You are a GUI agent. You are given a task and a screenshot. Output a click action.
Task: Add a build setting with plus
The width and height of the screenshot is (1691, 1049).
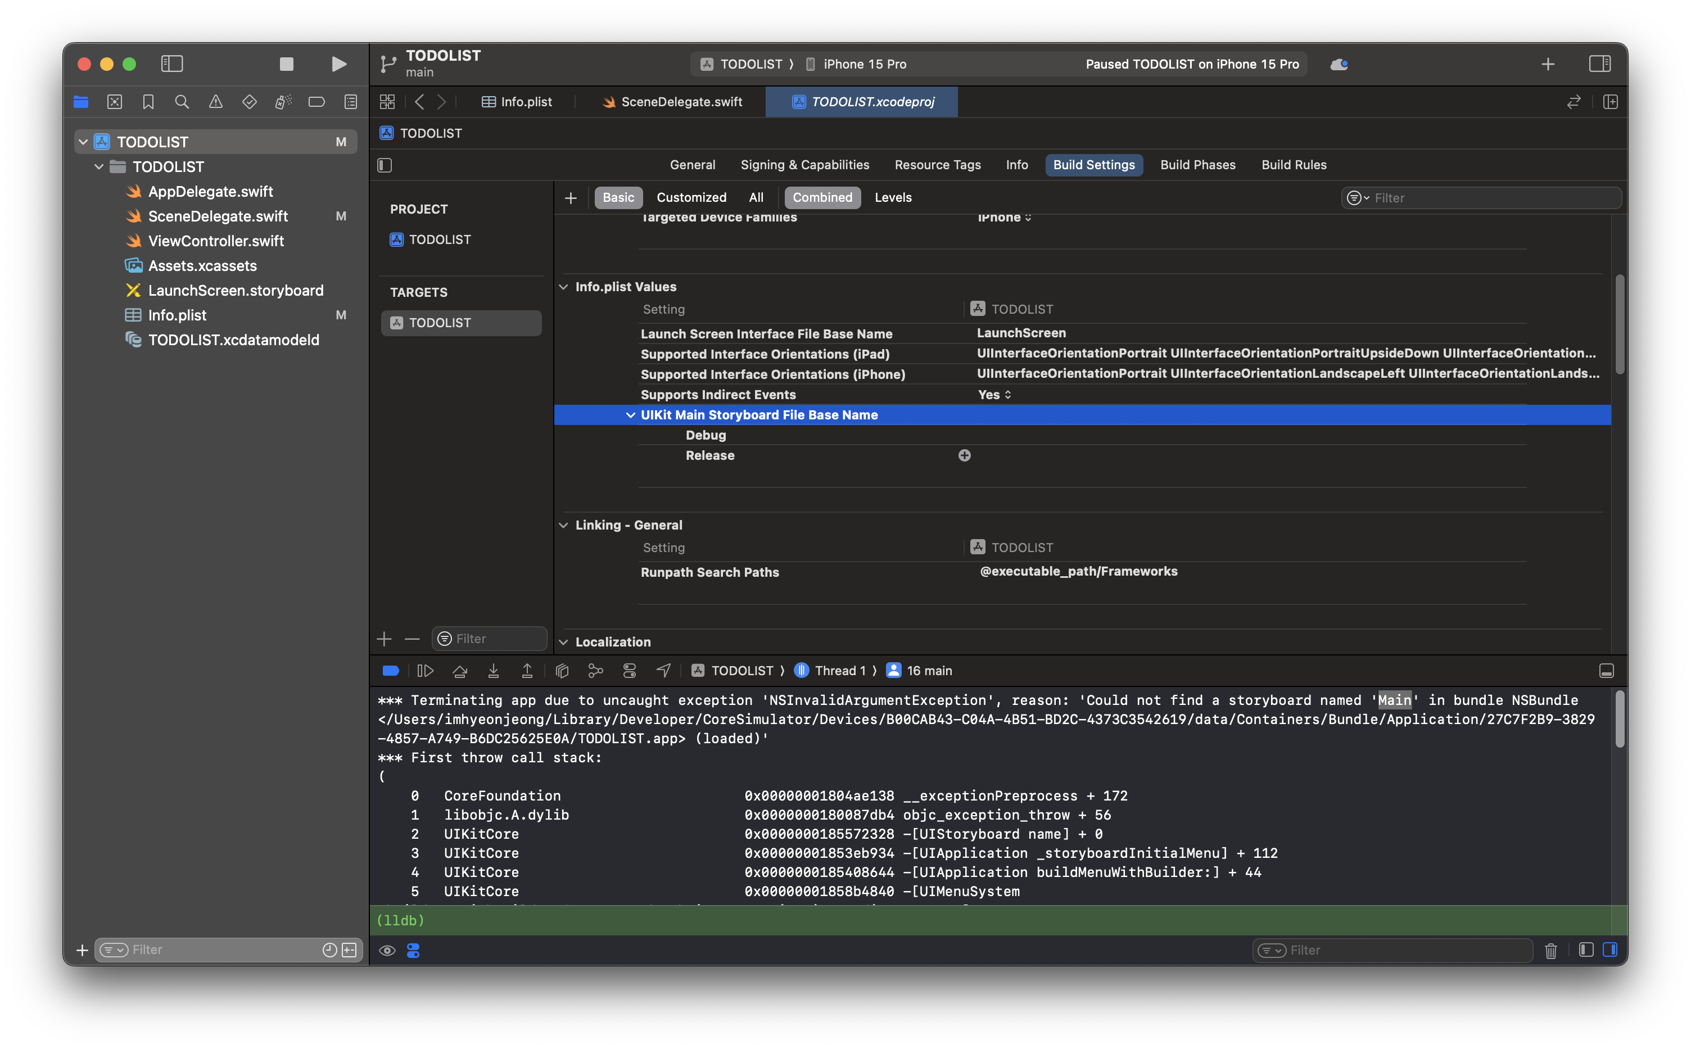pos(570,198)
